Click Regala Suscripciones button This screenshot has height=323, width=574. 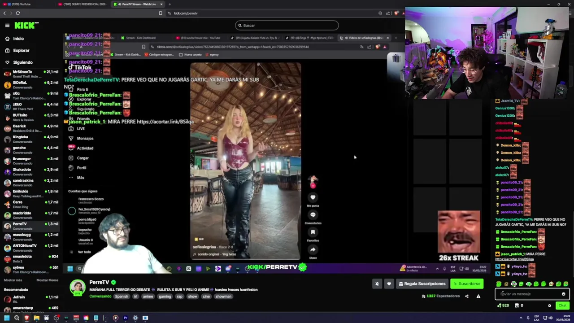click(x=422, y=284)
